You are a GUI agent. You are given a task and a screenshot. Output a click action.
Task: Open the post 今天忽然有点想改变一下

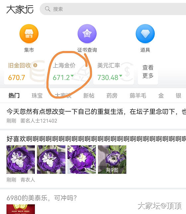pyautogui.click(x=93, y=116)
